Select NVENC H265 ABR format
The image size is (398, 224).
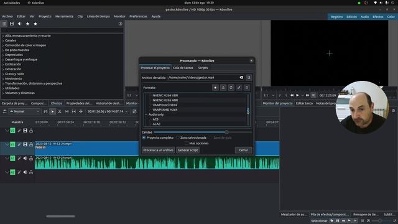click(x=165, y=100)
